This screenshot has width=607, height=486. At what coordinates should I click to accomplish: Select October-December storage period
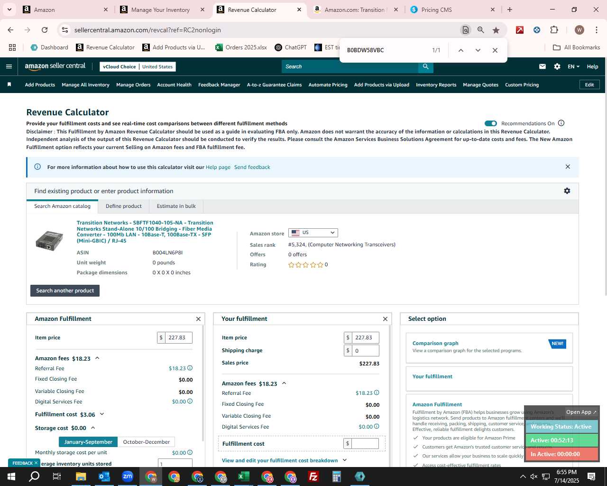coord(146,442)
